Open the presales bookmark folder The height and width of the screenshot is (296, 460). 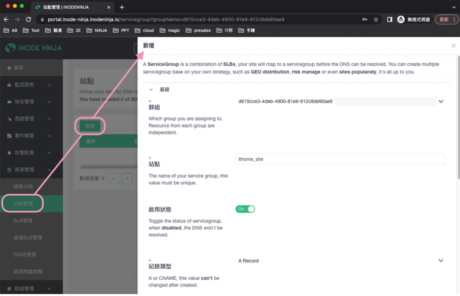click(198, 30)
